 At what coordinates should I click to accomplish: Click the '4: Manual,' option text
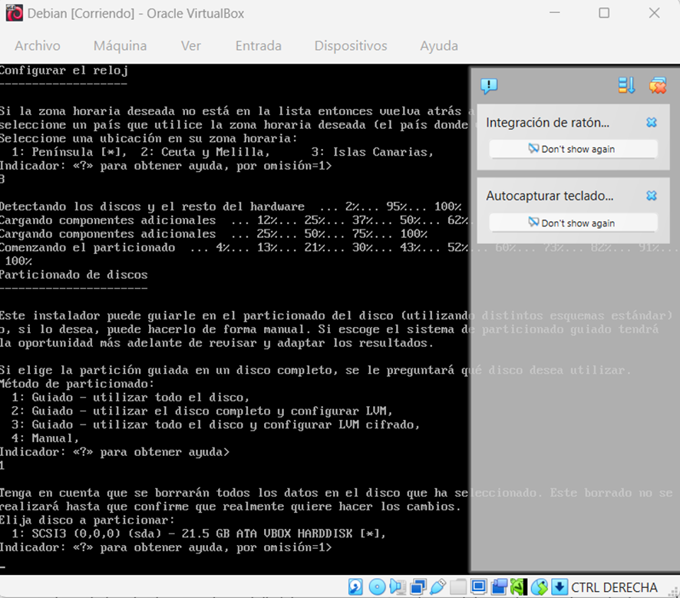click(x=45, y=438)
